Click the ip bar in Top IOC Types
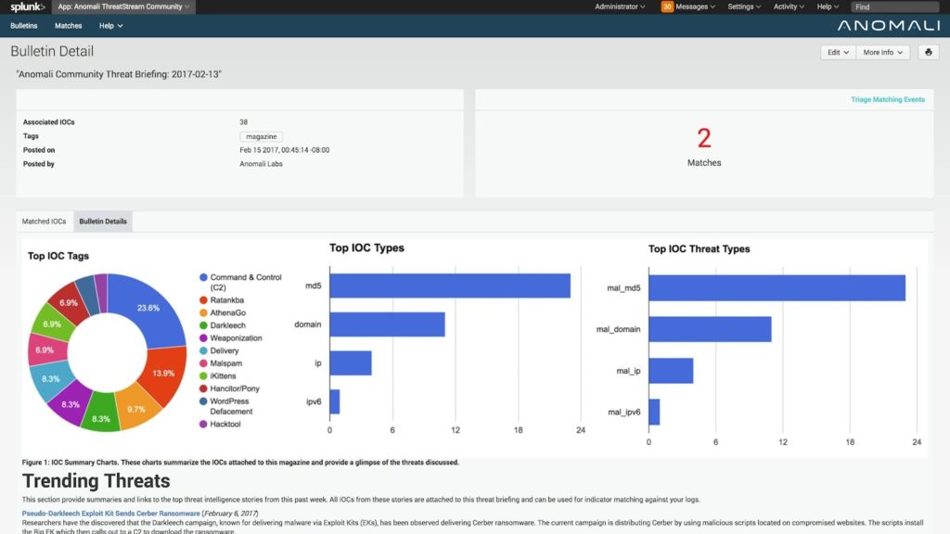The width and height of the screenshot is (950, 534). point(351,363)
